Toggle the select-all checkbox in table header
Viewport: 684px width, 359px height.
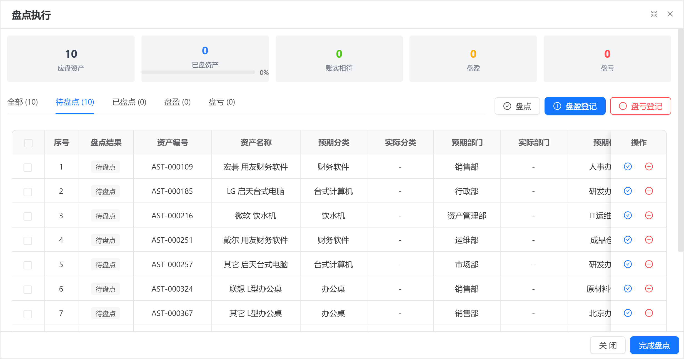[x=28, y=143]
